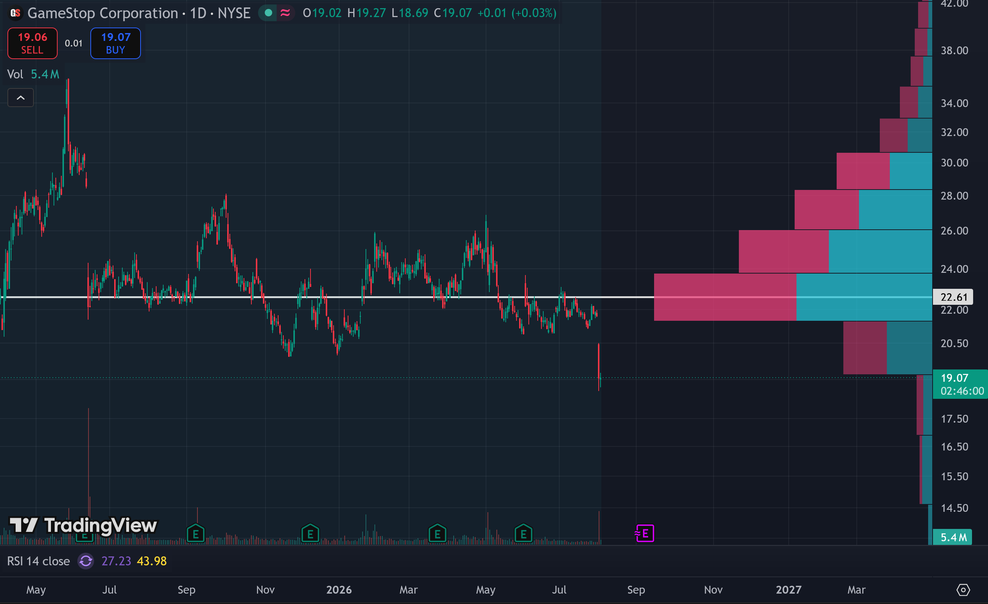Screen dimensions: 988x604
Task: Click the widest volume profile bar near 22.61
Action: (x=793, y=297)
